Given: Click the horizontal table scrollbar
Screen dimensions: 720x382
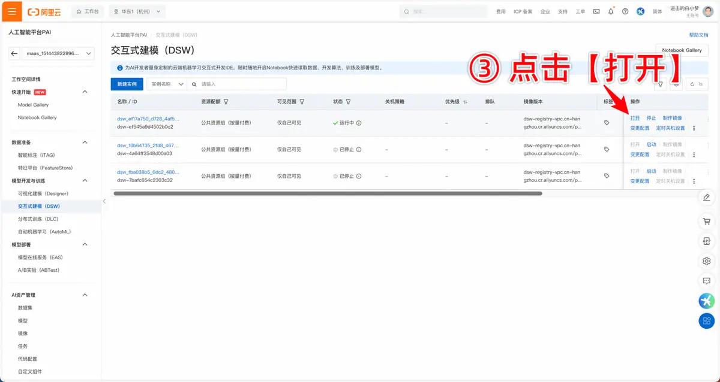Looking at the screenshot, I should pos(328,193).
